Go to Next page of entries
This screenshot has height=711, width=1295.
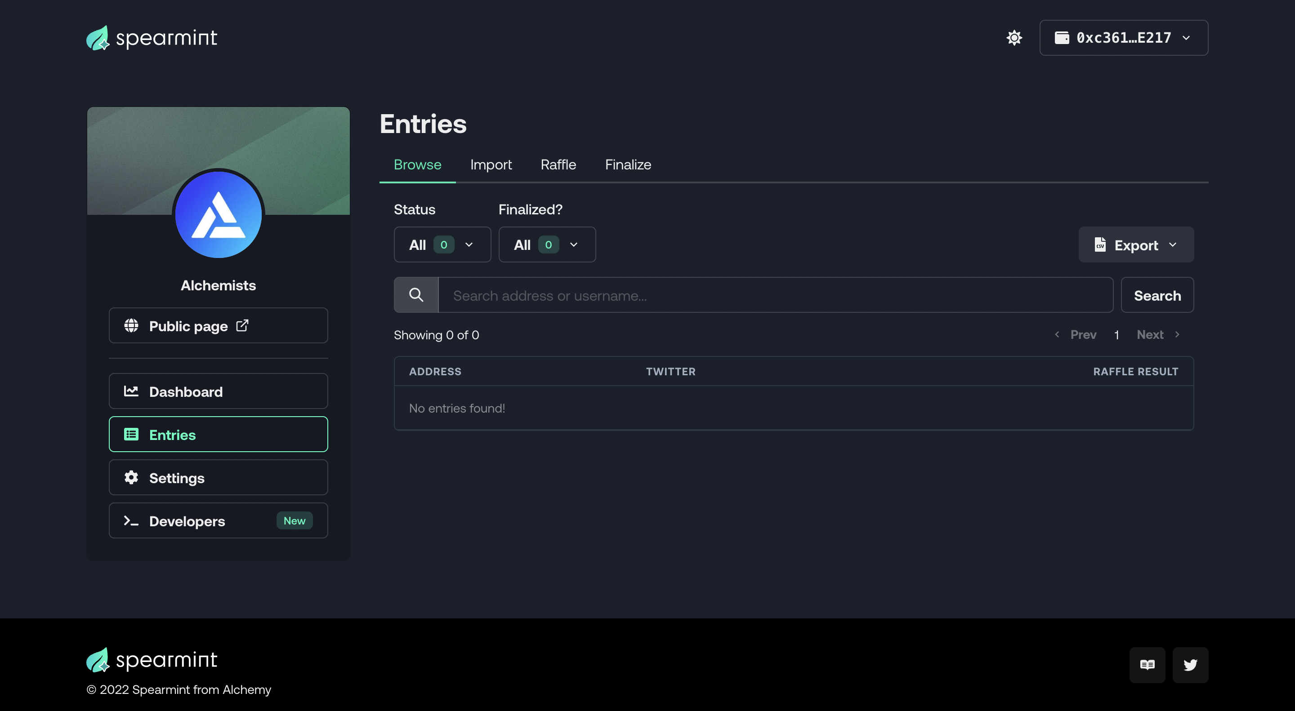[x=1157, y=335]
